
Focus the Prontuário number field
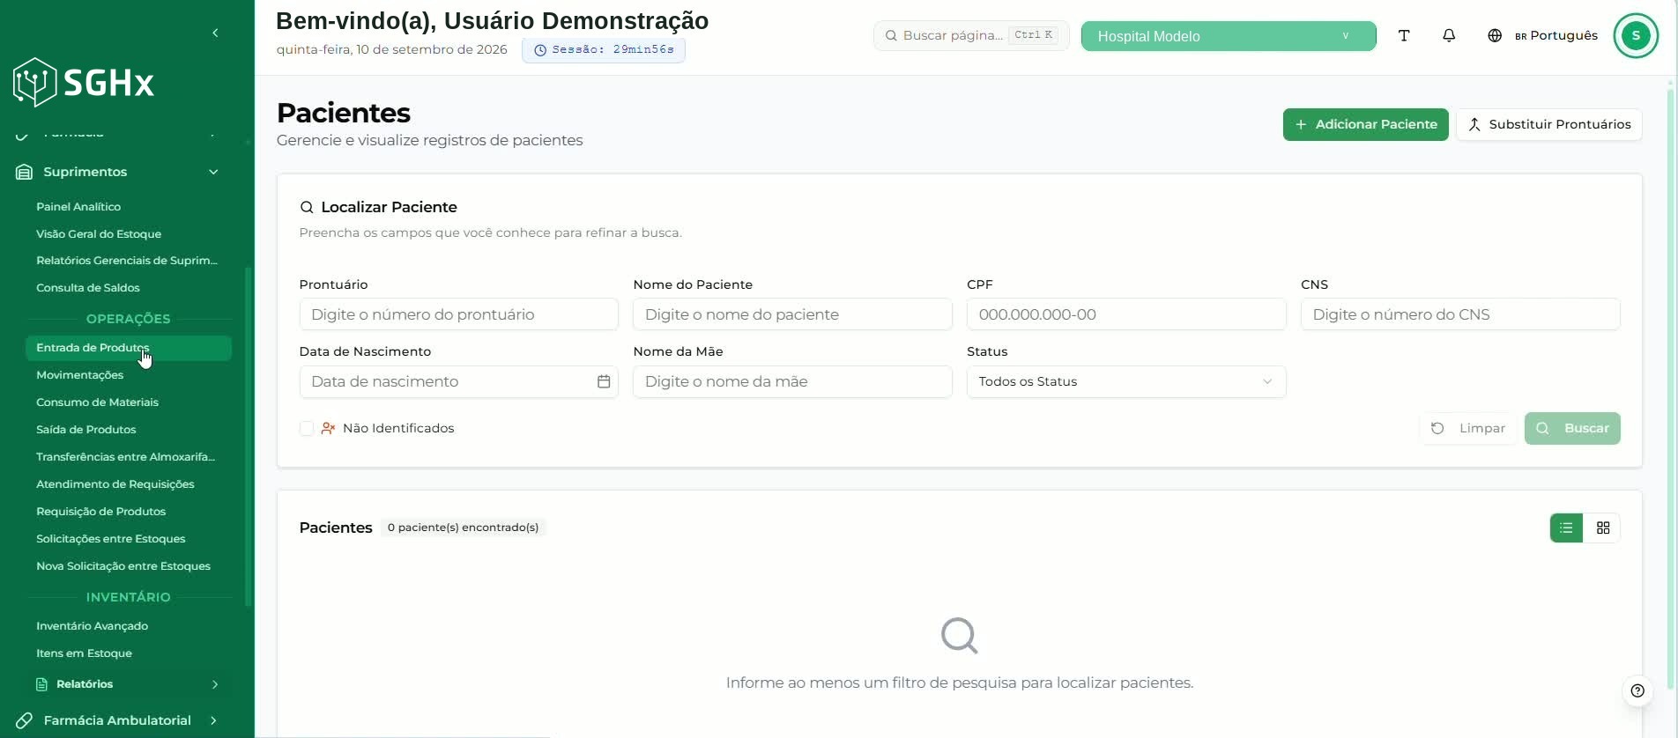458,314
